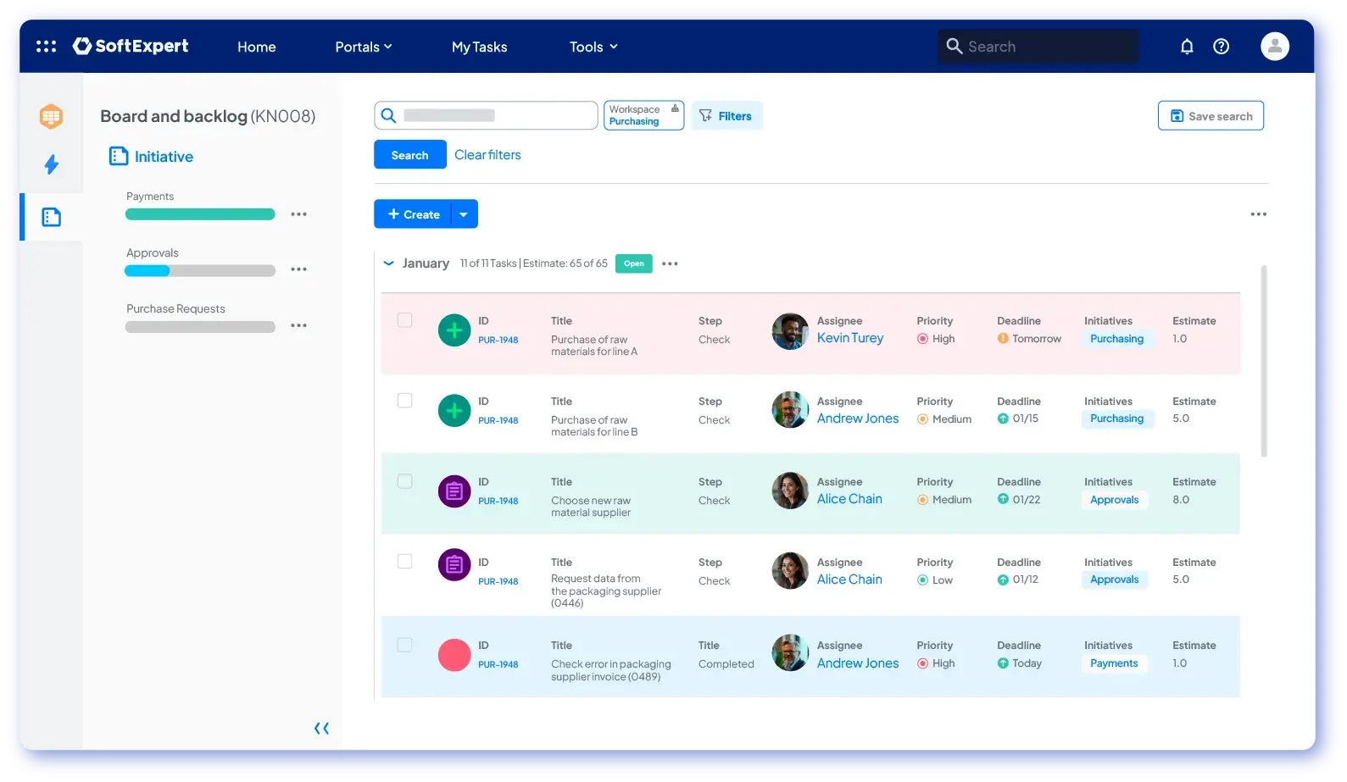Select the orange grid sidebar icon
The height and width of the screenshot is (782, 1347).
pyautogui.click(x=51, y=116)
